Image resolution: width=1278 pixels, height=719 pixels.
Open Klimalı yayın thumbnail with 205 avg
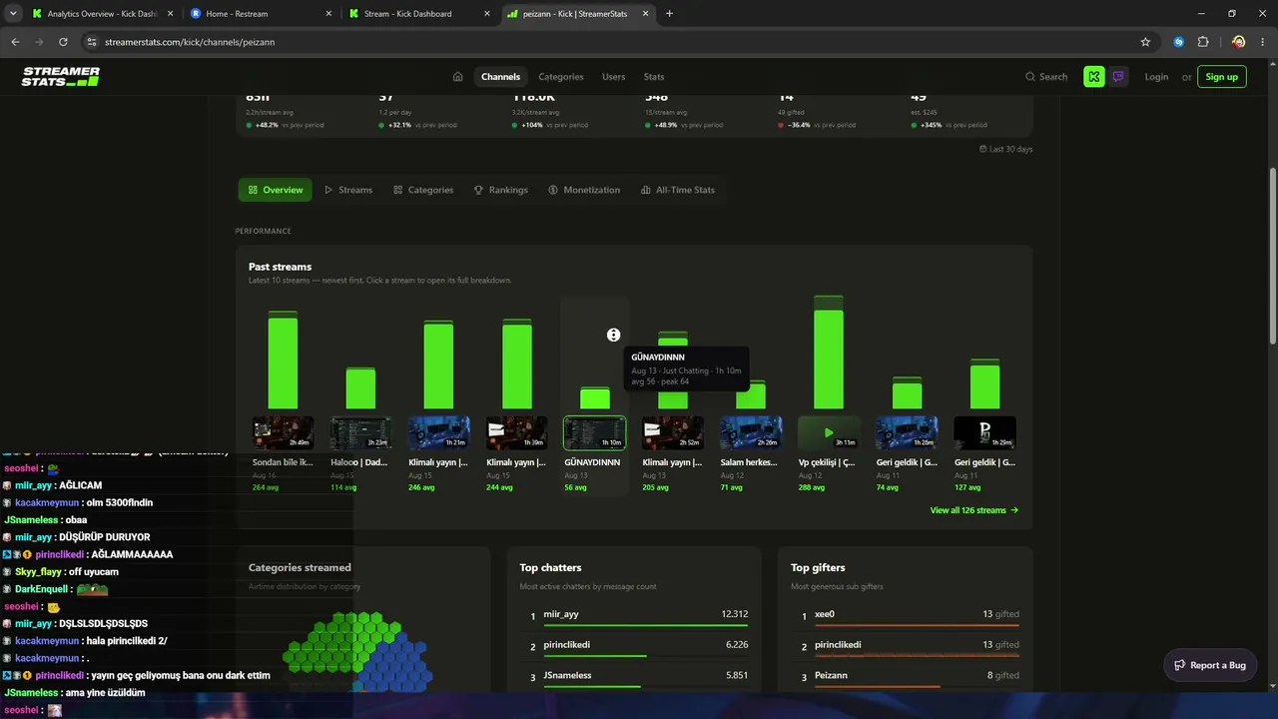(x=673, y=433)
